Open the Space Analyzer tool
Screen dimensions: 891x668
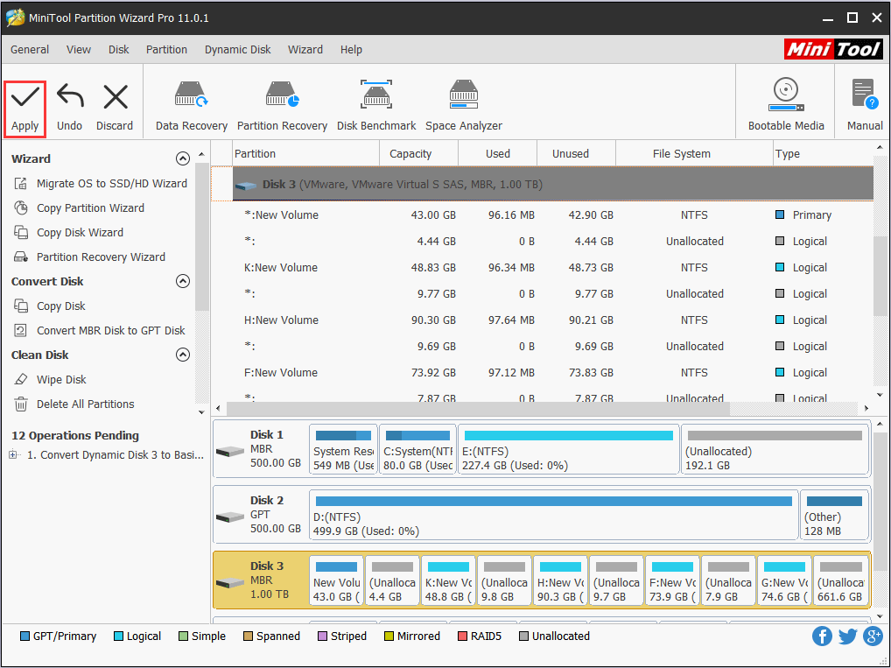[464, 108]
